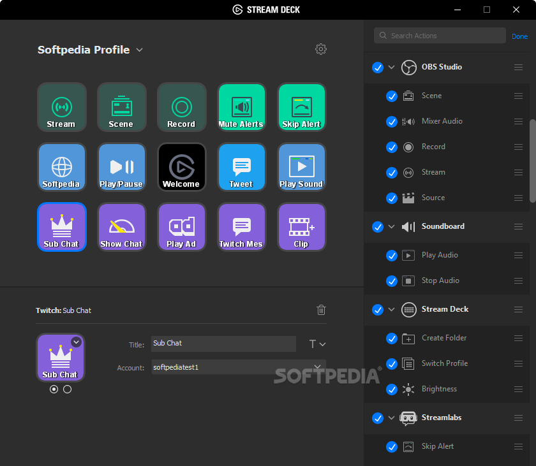Viewport: 536px width, 466px height.
Task: Click the actions list scrollbar
Action: [x=533, y=161]
